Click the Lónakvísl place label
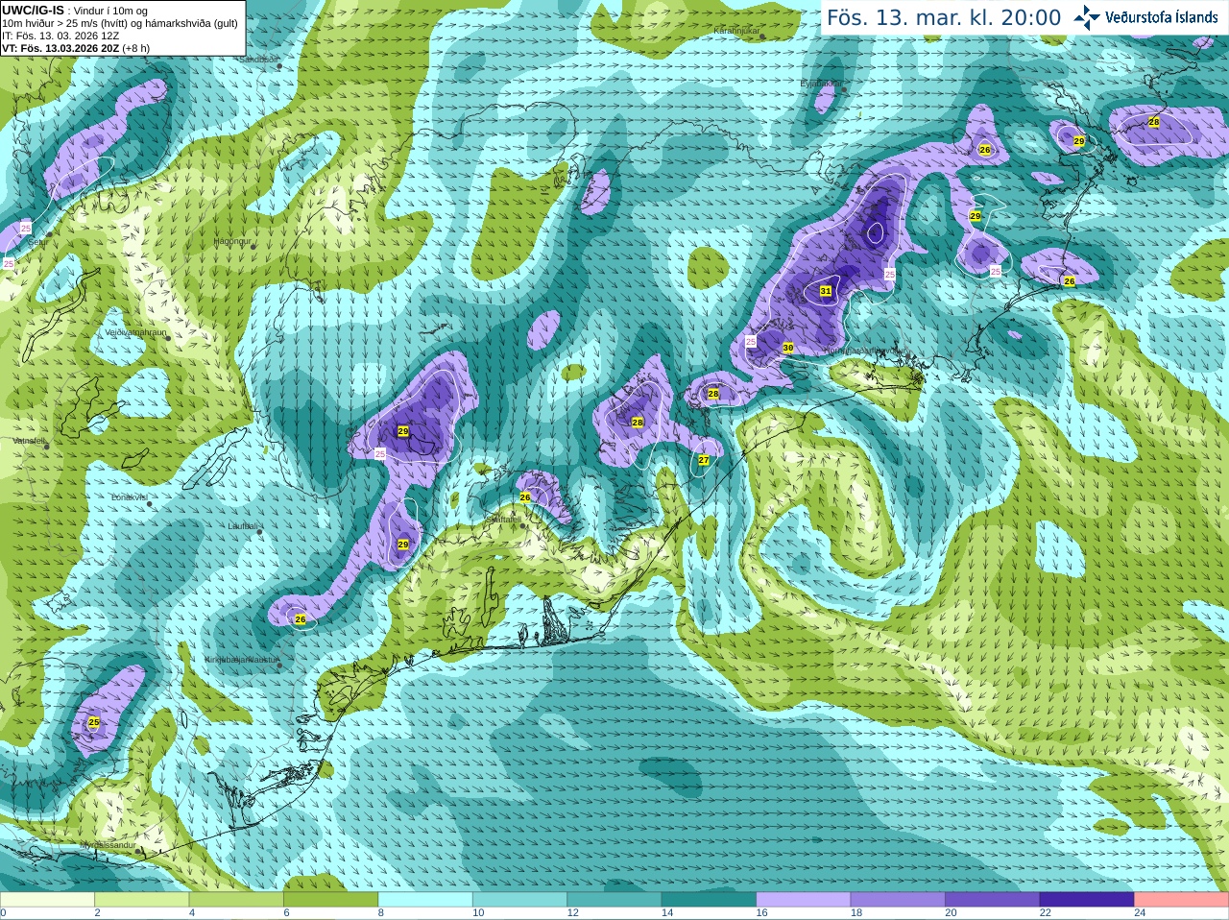Screen dimensions: 1229x920 pyautogui.click(x=130, y=497)
